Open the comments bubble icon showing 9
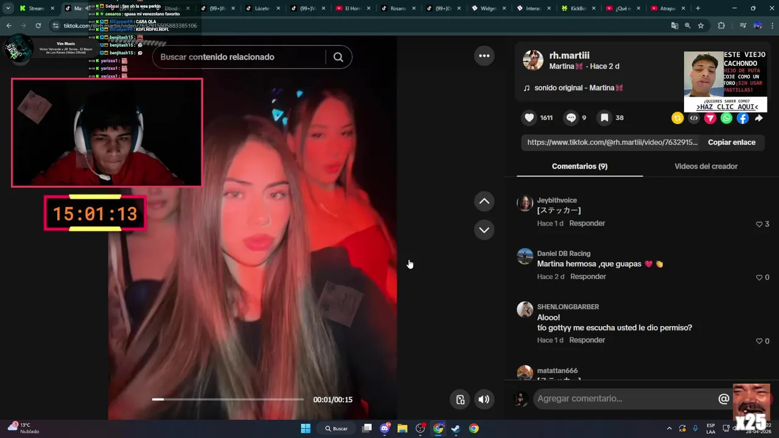This screenshot has height=438, width=779. tap(571, 118)
